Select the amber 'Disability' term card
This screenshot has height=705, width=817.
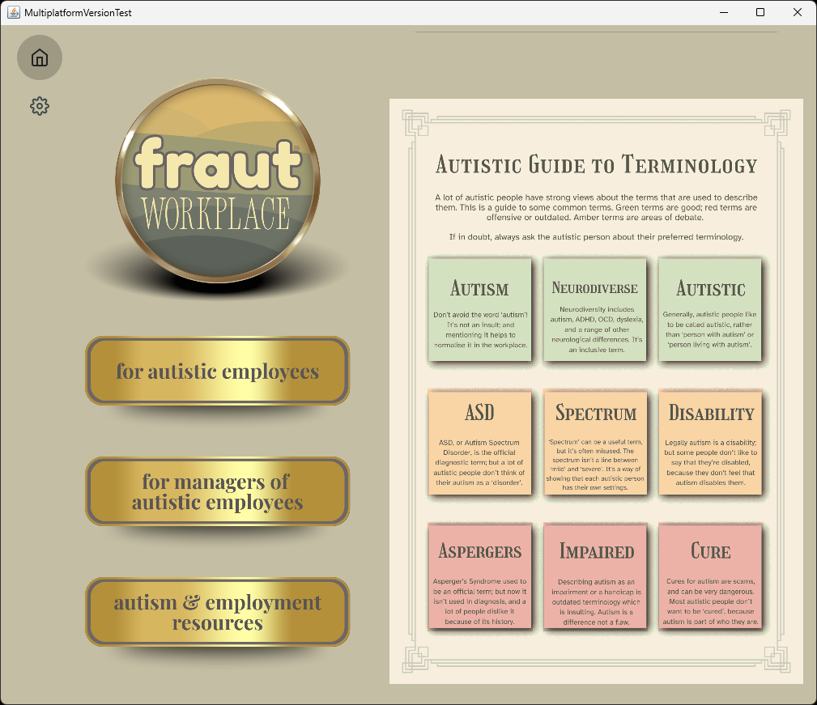click(710, 443)
